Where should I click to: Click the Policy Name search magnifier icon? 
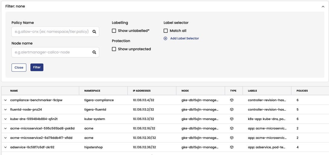click(x=94, y=32)
